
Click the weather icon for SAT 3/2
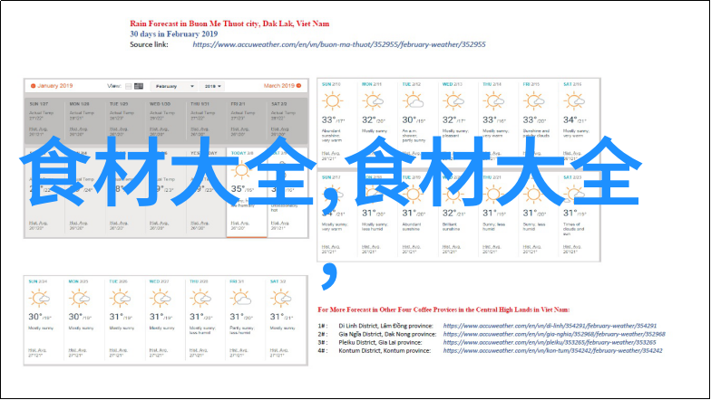[x=281, y=299]
